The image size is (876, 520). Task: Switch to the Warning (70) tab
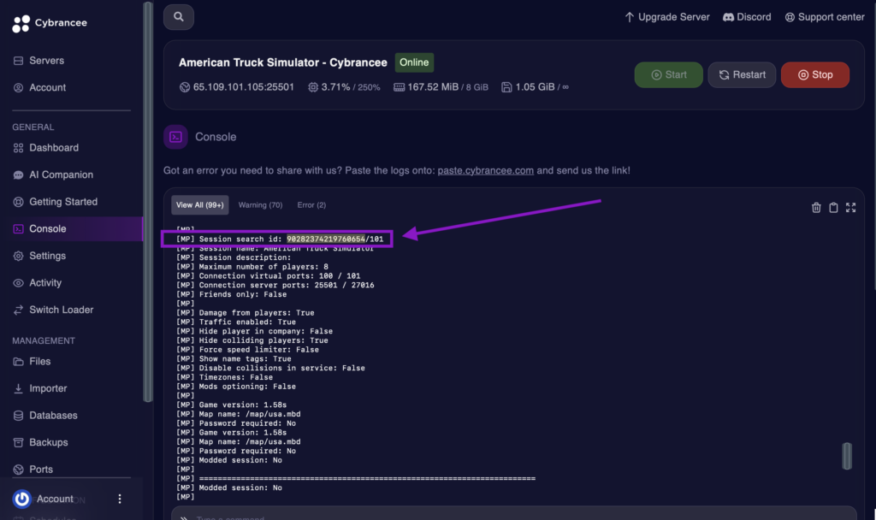[x=260, y=205]
